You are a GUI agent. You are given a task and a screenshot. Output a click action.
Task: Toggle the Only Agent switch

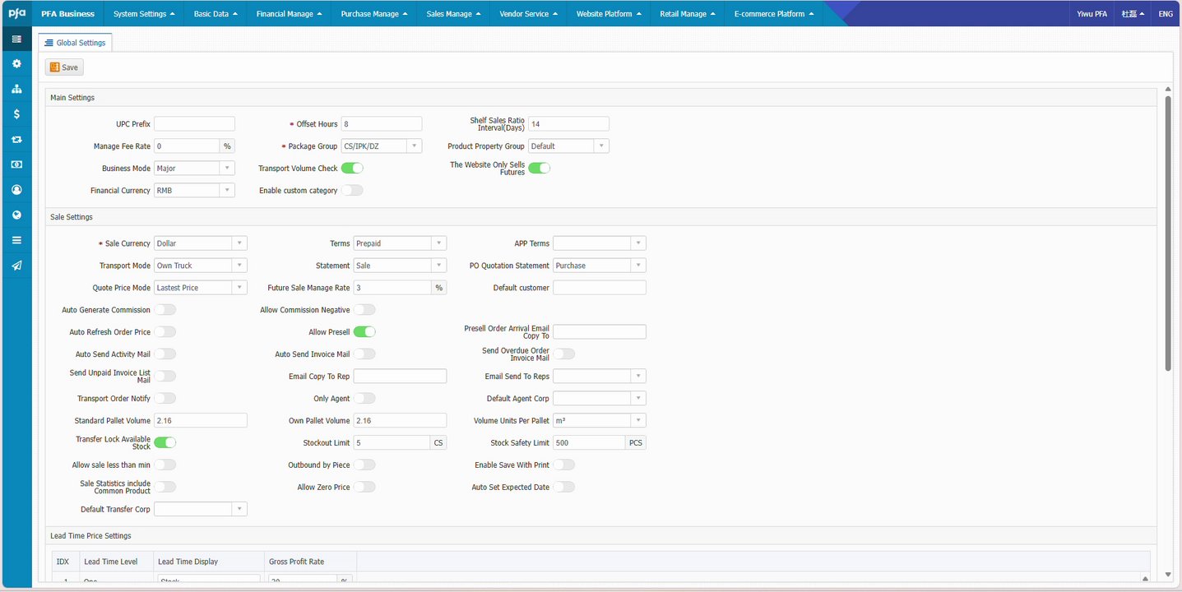pyautogui.click(x=364, y=399)
